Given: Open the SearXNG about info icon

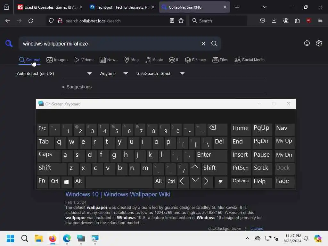Looking at the screenshot, I should tap(307, 43).
